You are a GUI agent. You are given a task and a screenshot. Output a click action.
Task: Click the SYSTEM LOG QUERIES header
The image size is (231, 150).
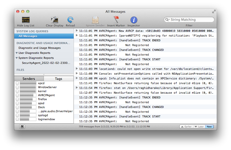click(32, 31)
